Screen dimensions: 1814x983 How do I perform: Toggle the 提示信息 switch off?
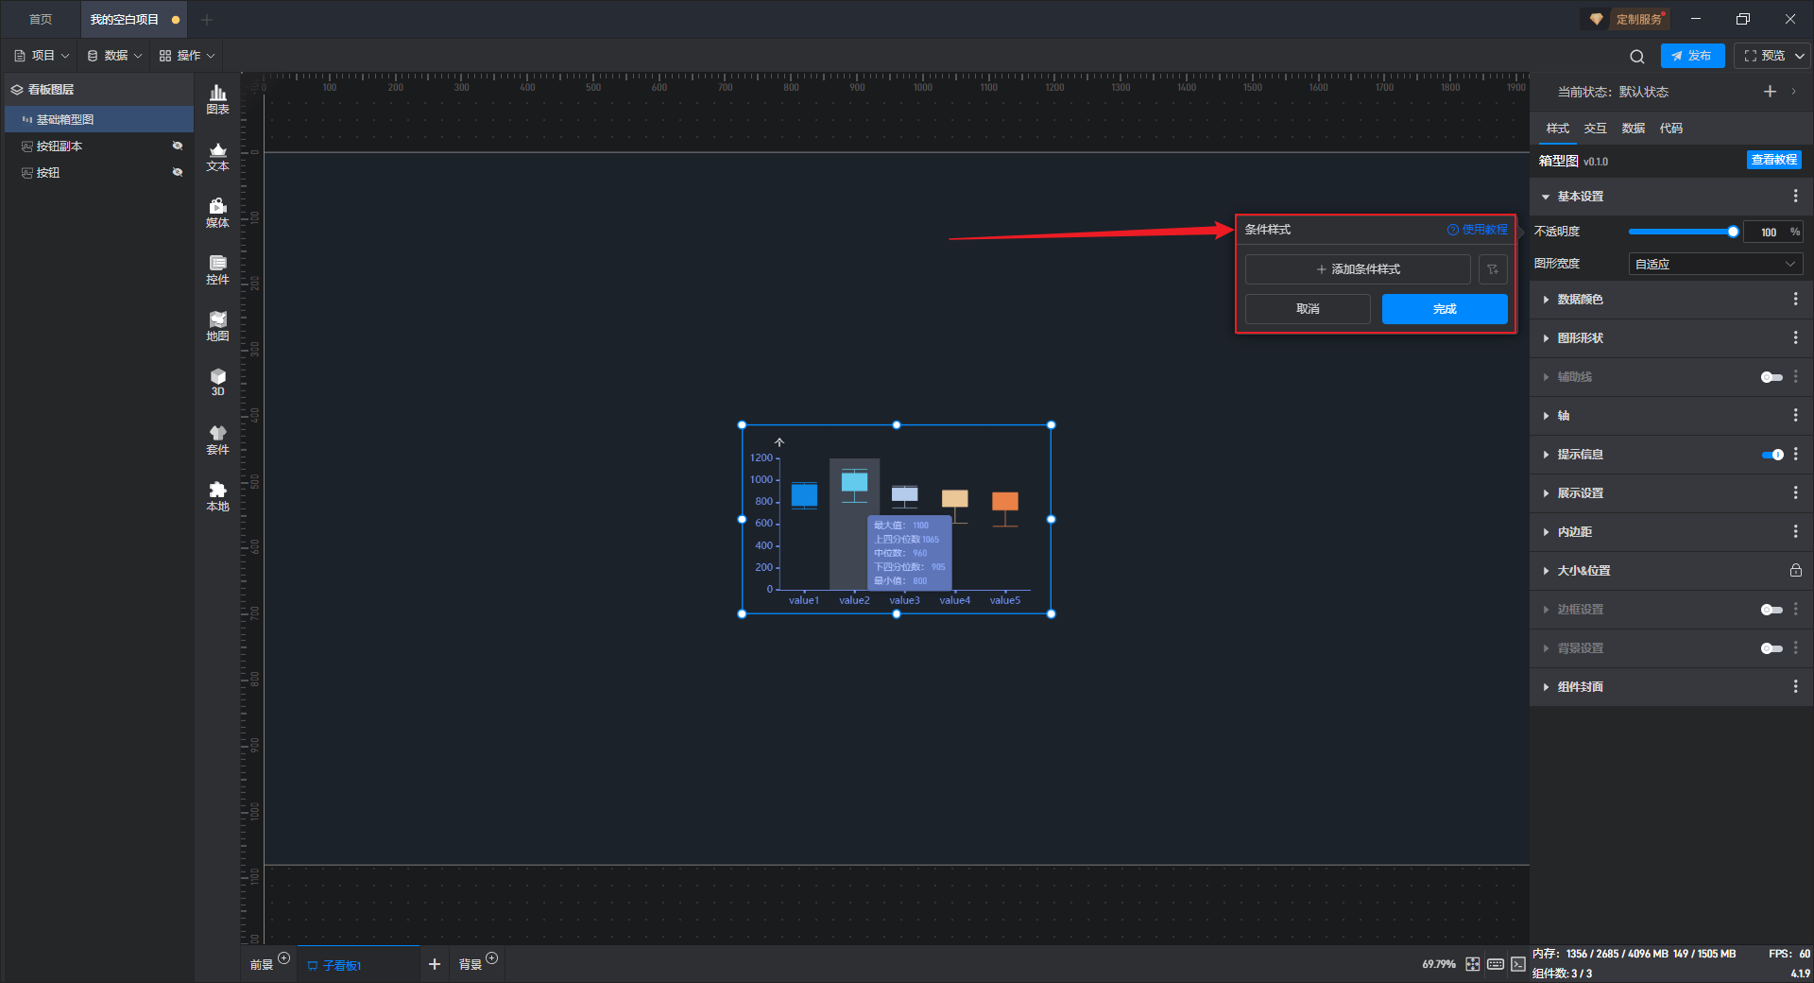[1772, 455]
